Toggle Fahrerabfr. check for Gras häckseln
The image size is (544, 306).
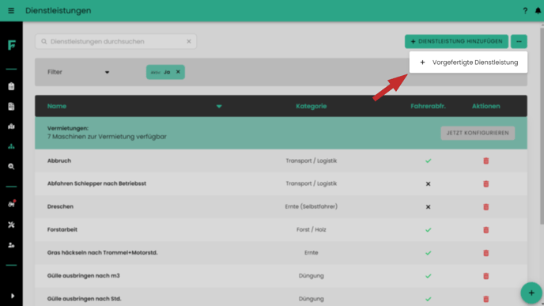point(428,253)
